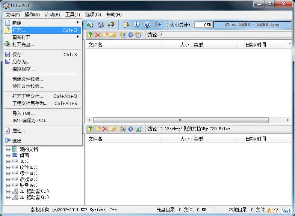Choose 验证文件校验... menu entry
Image resolution: width=295 pixels, height=216 pixels.
(x=43, y=86)
